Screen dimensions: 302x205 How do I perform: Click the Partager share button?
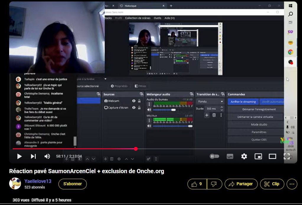click(241, 184)
